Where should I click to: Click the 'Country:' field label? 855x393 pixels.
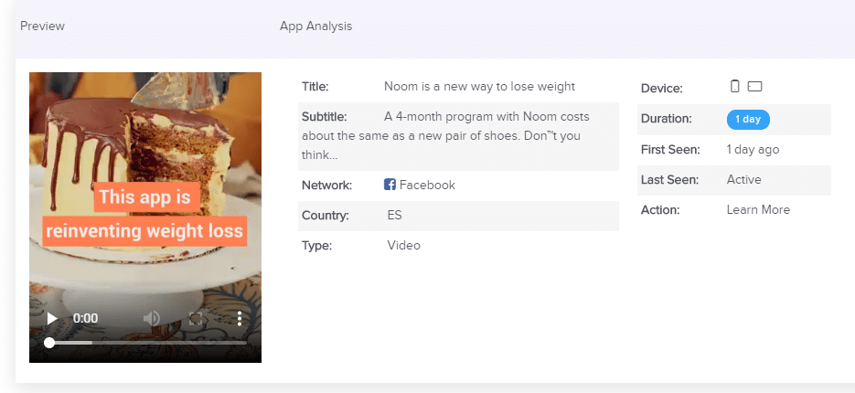(x=325, y=216)
